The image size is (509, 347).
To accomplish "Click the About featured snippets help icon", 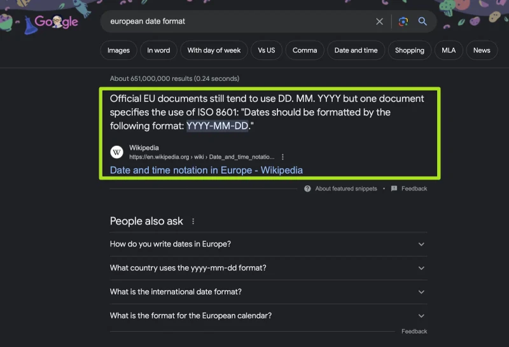I will point(307,188).
